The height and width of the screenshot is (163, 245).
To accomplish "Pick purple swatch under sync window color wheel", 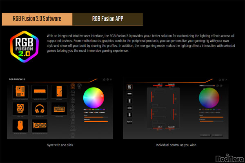I will [104, 110].
